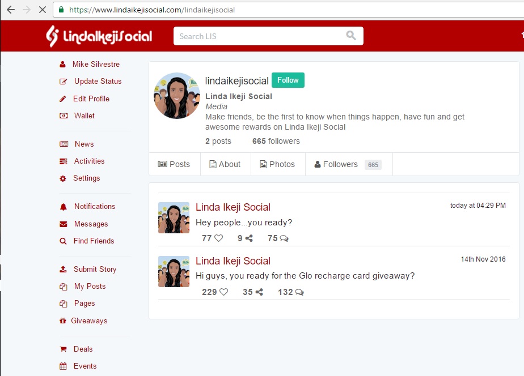
Task: Click the search magnifier icon
Action: [x=351, y=35]
